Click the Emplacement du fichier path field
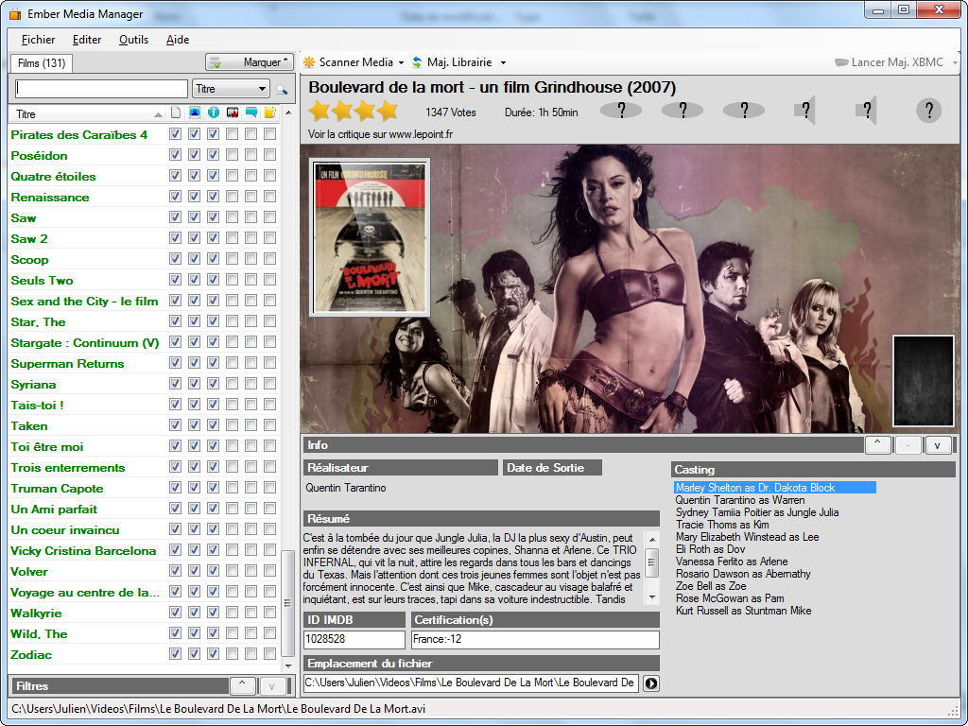 click(x=471, y=683)
